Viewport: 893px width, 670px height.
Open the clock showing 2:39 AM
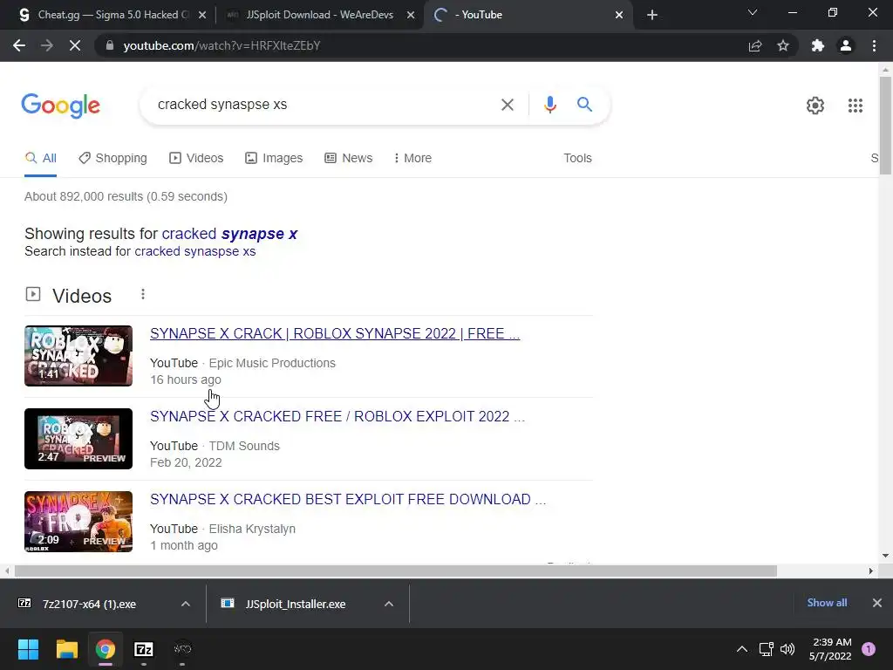coord(830,649)
